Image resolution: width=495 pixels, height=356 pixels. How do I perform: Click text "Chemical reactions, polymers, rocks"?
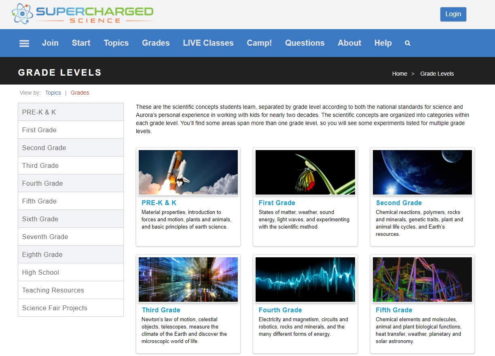click(x=418, y=212)
